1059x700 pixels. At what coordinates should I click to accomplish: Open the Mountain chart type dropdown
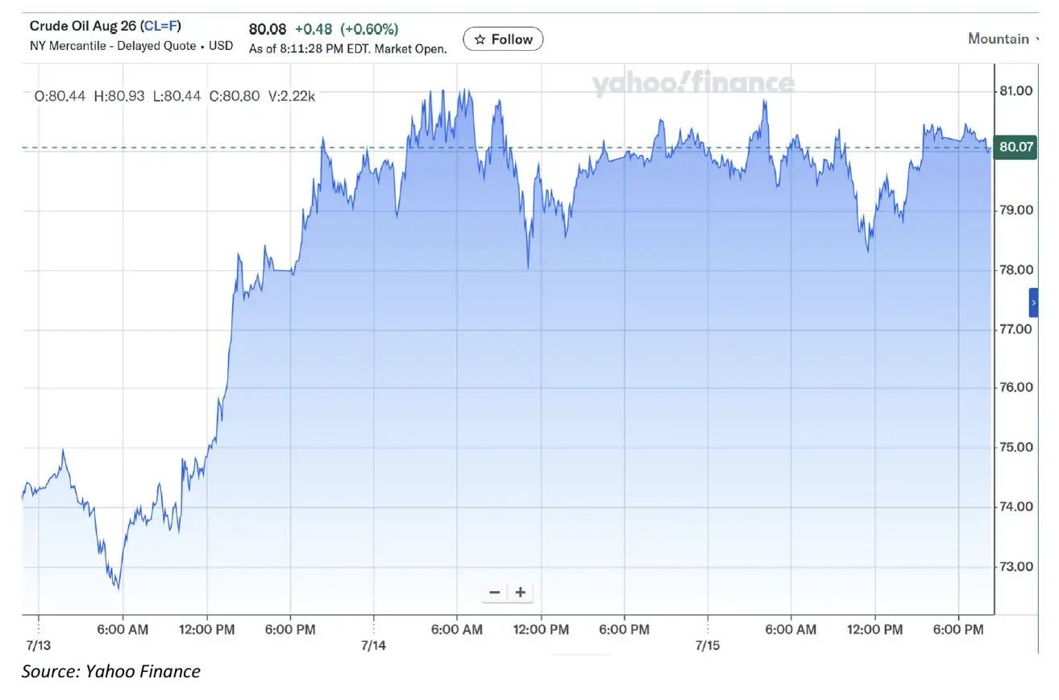(x=1002, y=39)
